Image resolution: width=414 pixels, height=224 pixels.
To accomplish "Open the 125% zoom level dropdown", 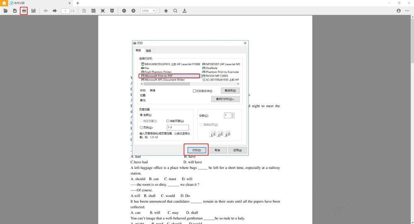I will 148,11.
